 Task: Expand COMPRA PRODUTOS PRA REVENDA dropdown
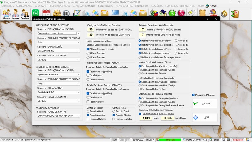pyautogui.click(x=78, y=116)
